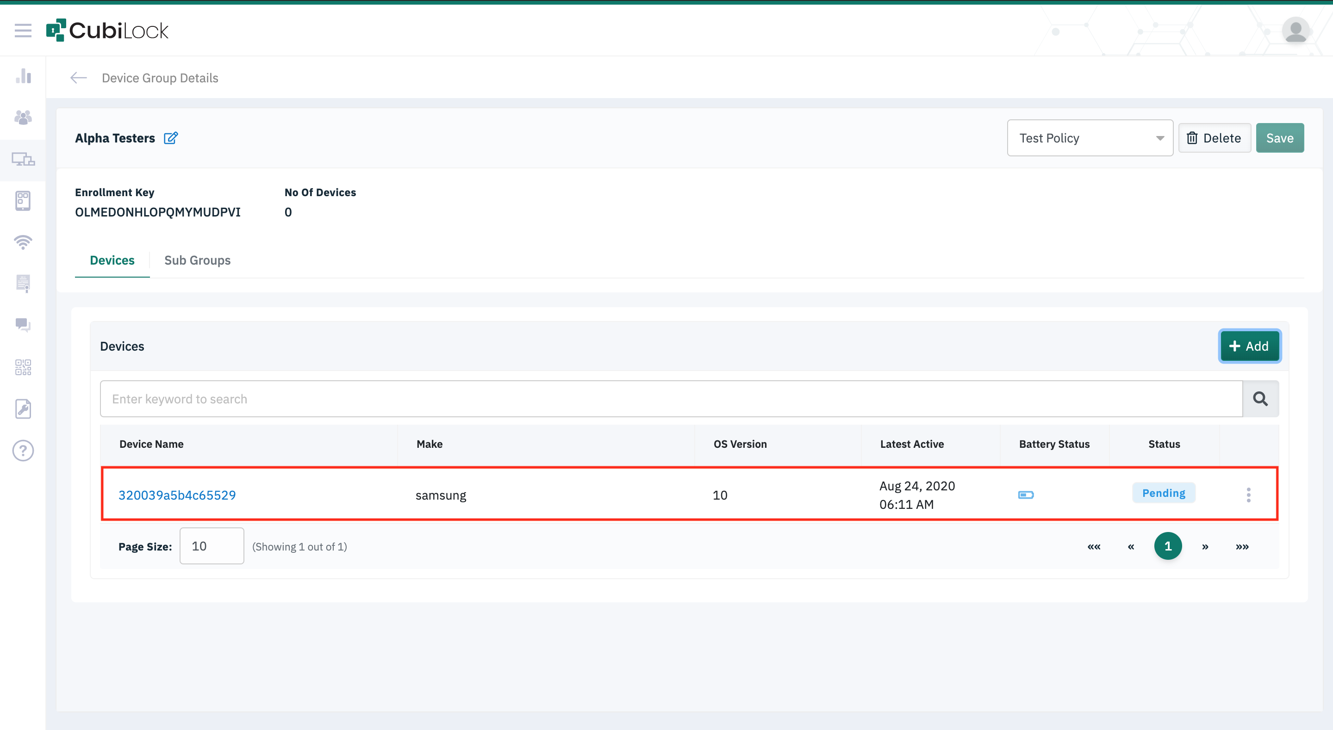Select the Devices tab
Viewport: 1333px width, 730px height.
pos(112,260)
